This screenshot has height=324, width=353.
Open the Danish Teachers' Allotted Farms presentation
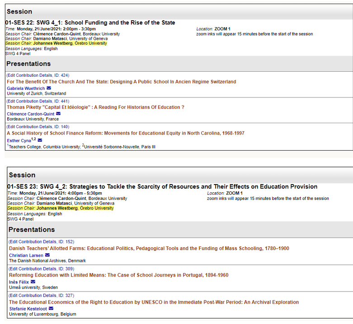[x=149, y=248]
